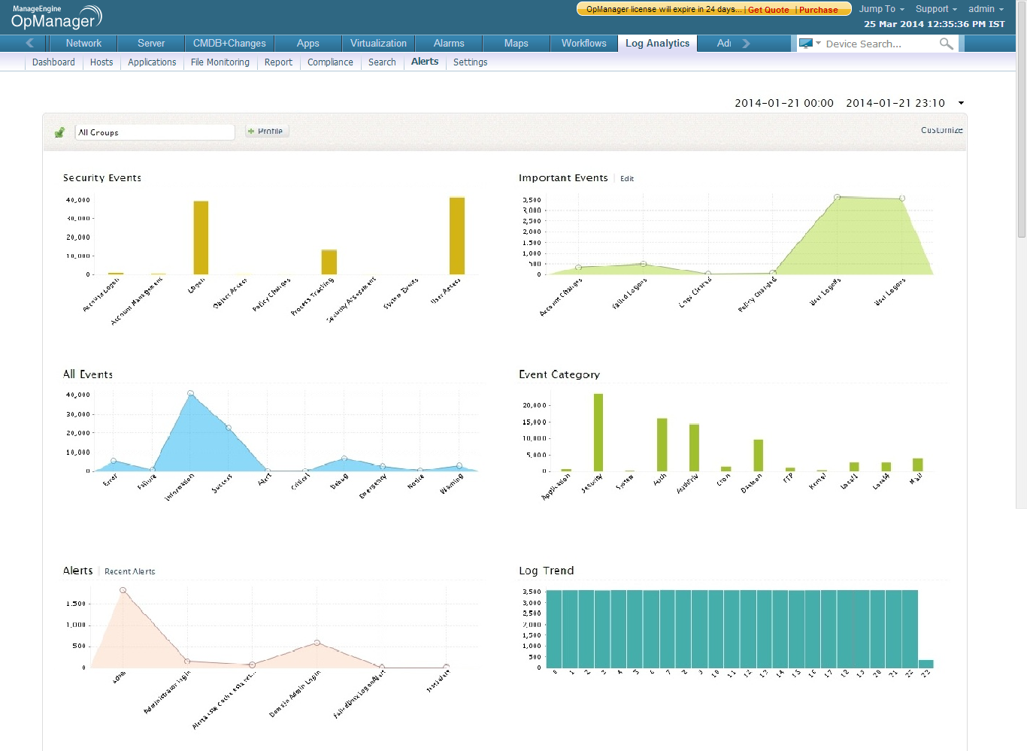Open the device type selector monitor icon

pos(806,44)
